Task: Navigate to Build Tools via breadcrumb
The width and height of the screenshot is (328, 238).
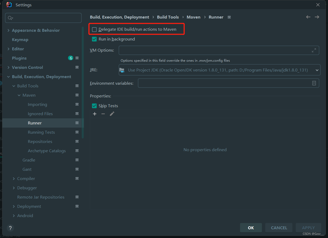Action: [168, 17]
